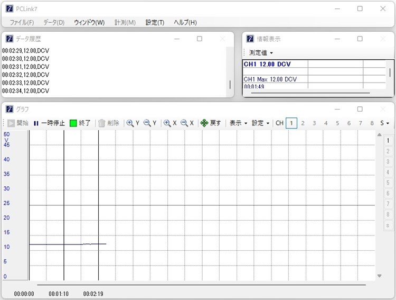Image resolution: width=396 pixels, height=300 pixels.
Task: Toggle channel 1 in the graph toolbar
Action: 291,123
